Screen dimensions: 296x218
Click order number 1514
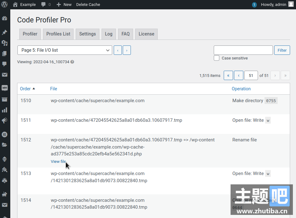point(26,200)
